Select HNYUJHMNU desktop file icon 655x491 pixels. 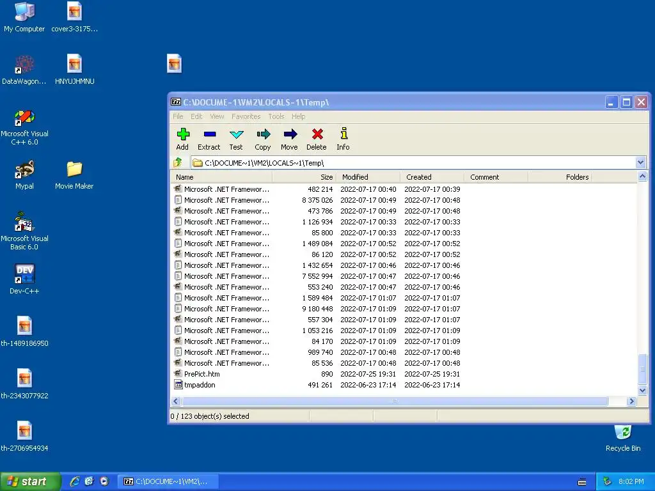click(74, 69)
